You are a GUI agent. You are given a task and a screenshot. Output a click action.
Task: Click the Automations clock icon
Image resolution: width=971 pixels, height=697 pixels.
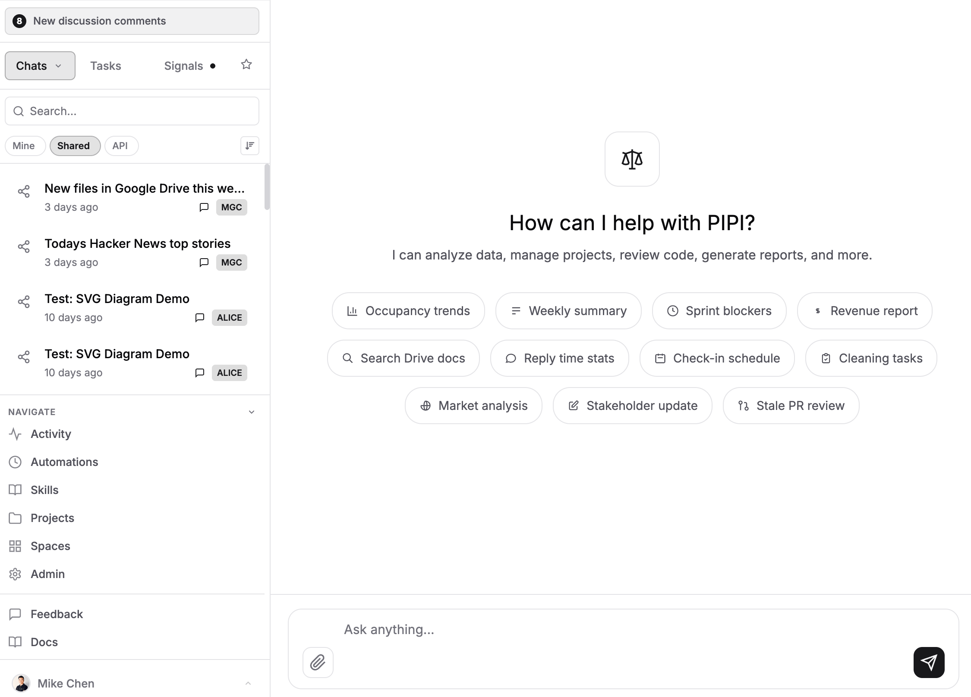click(x=15, y=462)
